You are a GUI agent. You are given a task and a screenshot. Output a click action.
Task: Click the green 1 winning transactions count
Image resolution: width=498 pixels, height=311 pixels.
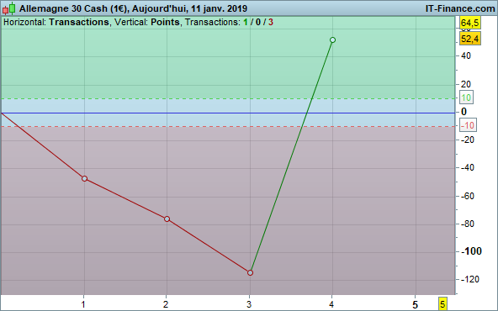(x=245, y=22)
